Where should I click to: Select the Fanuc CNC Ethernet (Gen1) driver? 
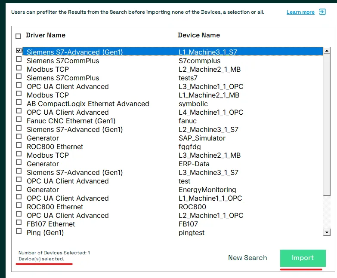pyautogui.click(x=71, y=121)
